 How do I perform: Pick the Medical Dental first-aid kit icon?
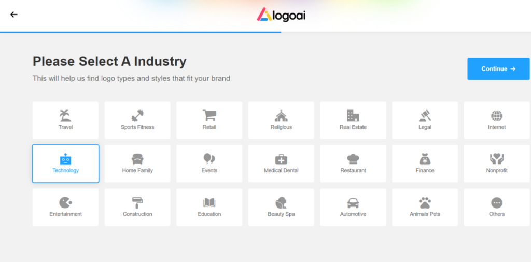(281, 159)
